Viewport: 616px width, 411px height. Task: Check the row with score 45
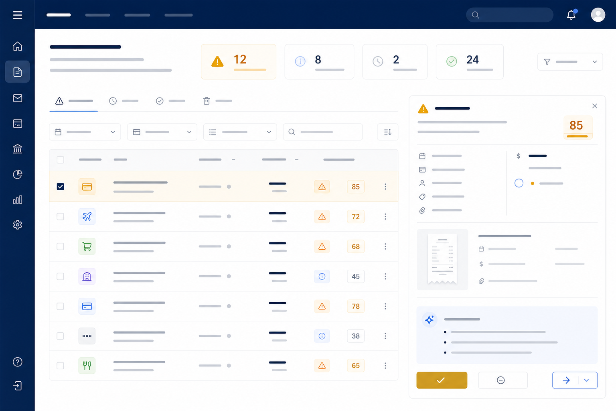pos(60,276)
